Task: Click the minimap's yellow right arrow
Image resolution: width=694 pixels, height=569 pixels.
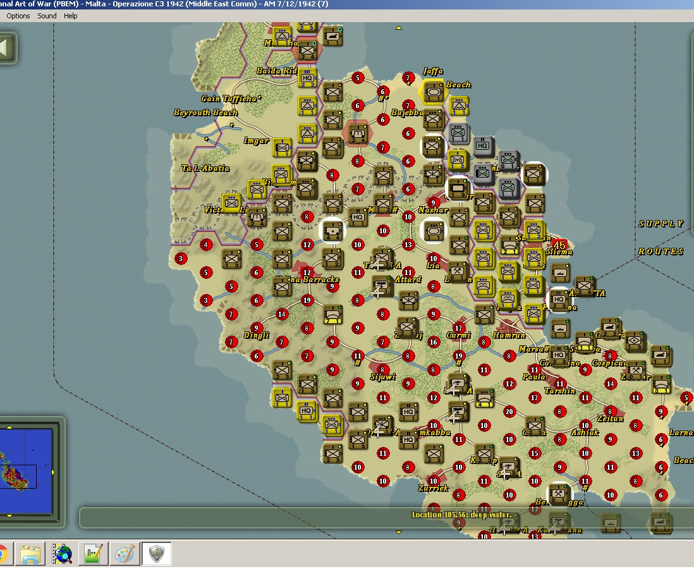Action: coord(52,472)
